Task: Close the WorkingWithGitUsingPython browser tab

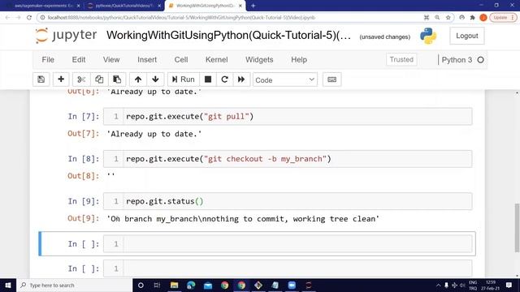Action: point(240,6)
